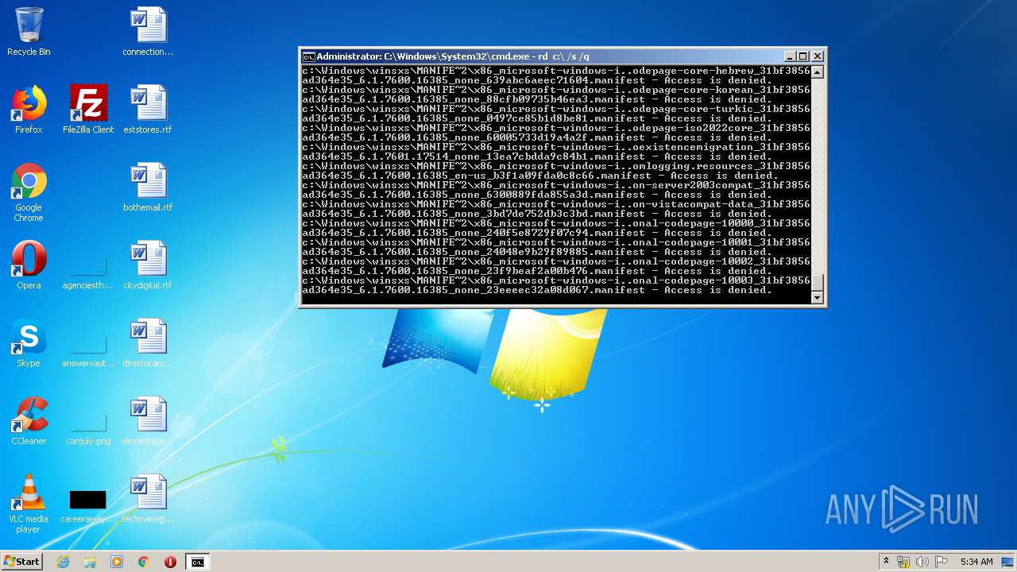
Task: Open Chrome from the taskbar
Action: tap(144, 562)
